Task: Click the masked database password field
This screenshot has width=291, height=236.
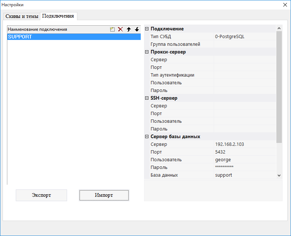Action: coord(244,167)
